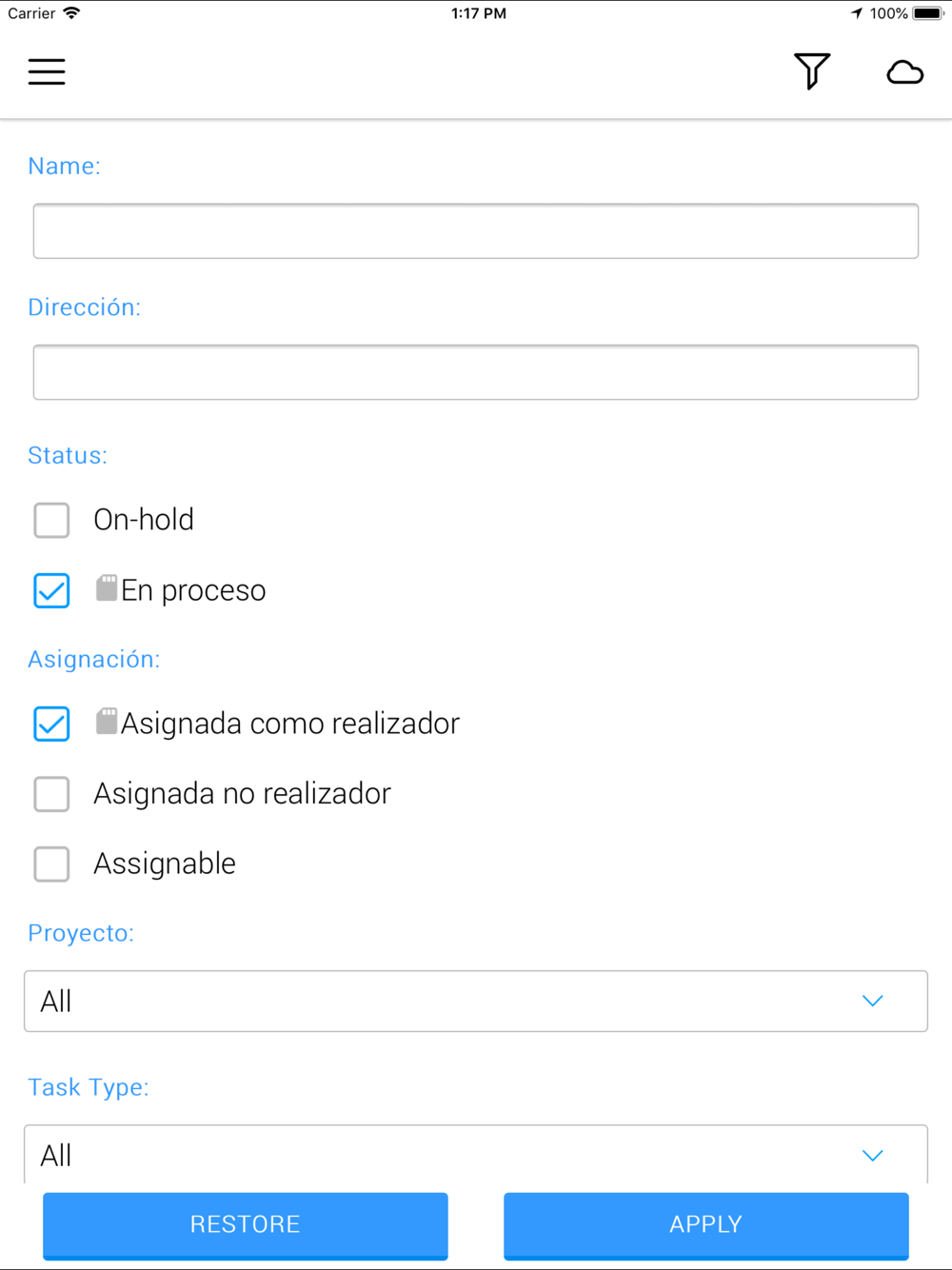Viewport: 952px width, 1270px height.
Task: Uncheck Asignada como realizador checkbox
Action: tap(51, 724)
